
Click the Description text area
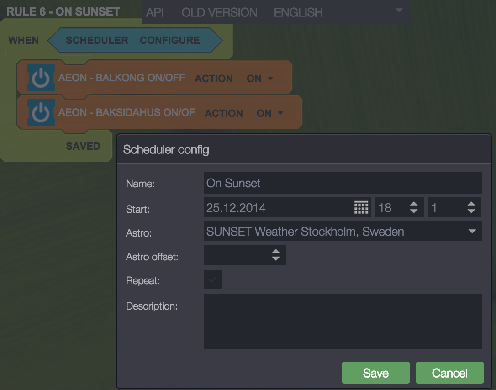click(x=343, y=321)
